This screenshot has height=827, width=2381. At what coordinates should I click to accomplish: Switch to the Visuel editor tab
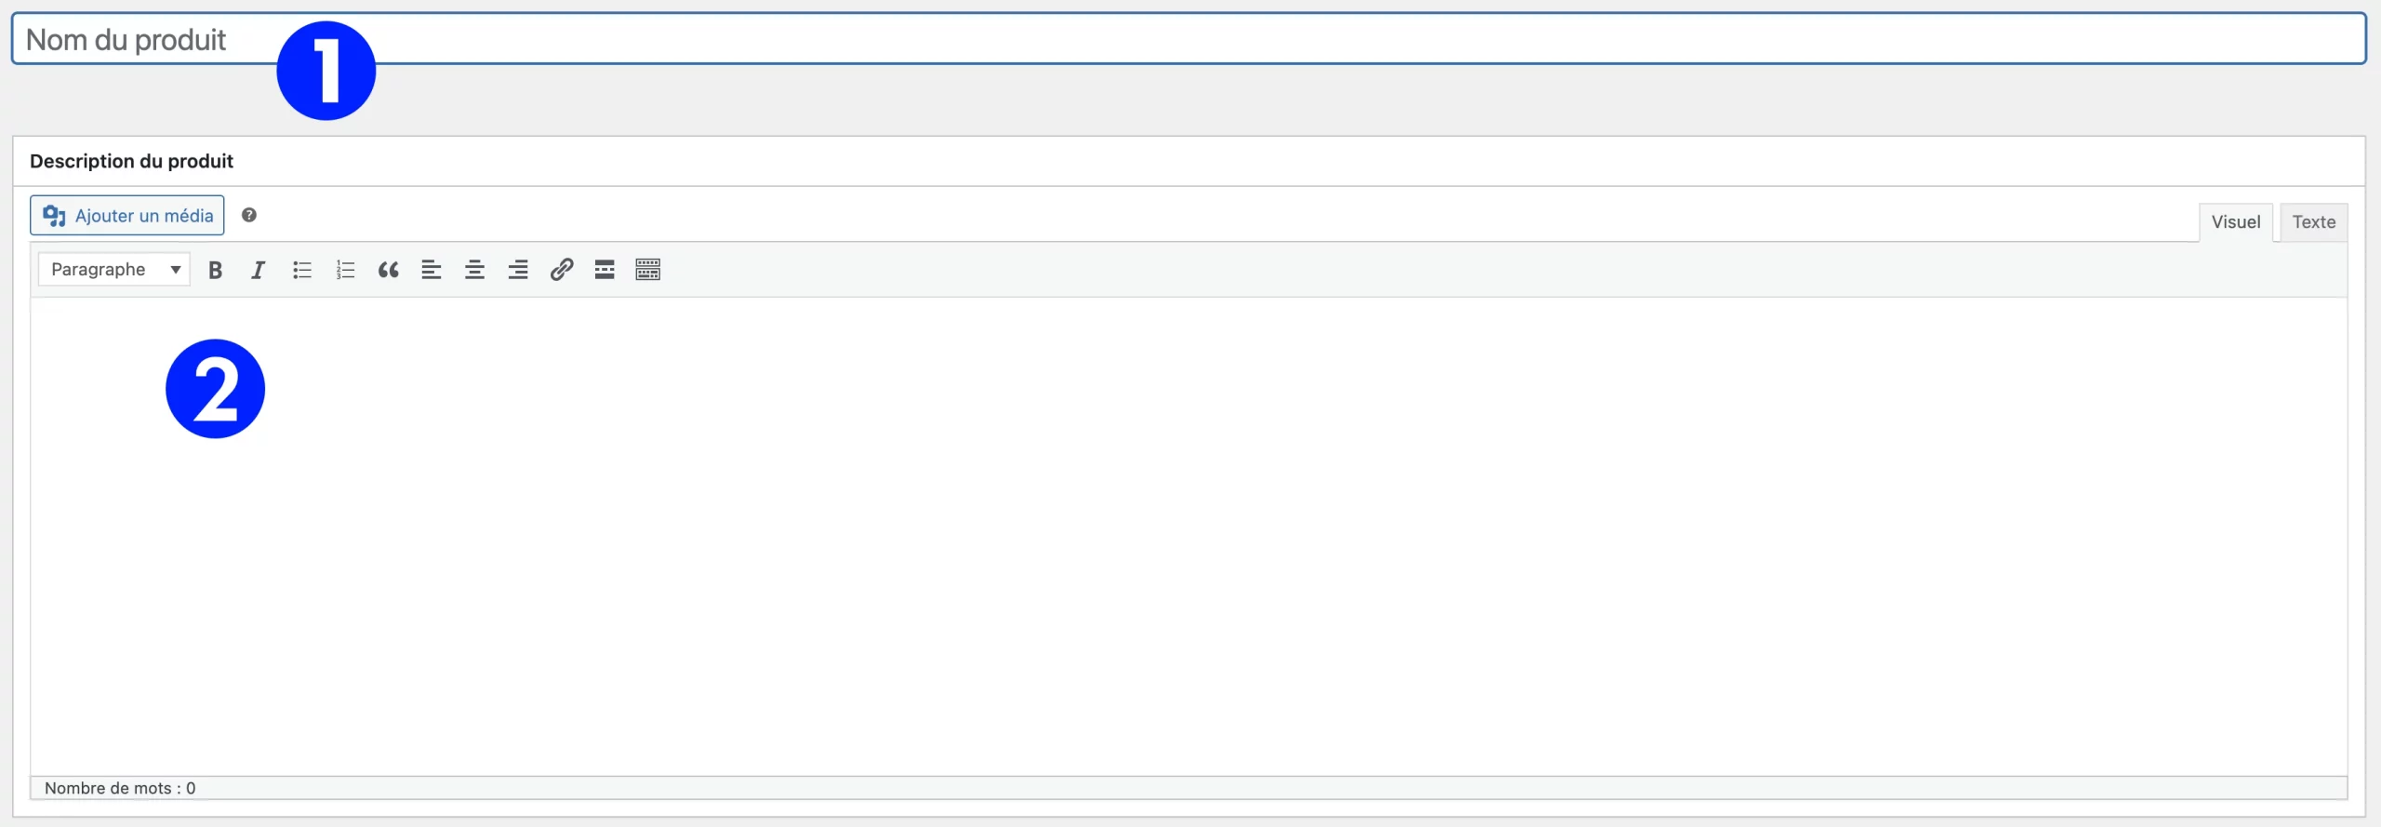click(2235, 222)
